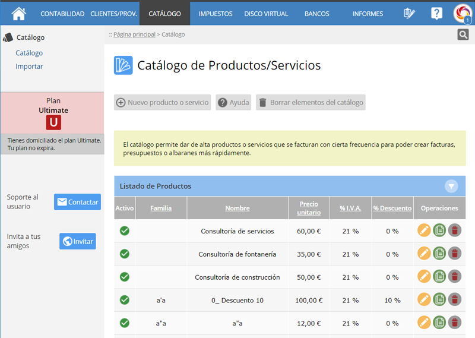
Task: Open the product list filter funnel
Action: tap(451, 186)
